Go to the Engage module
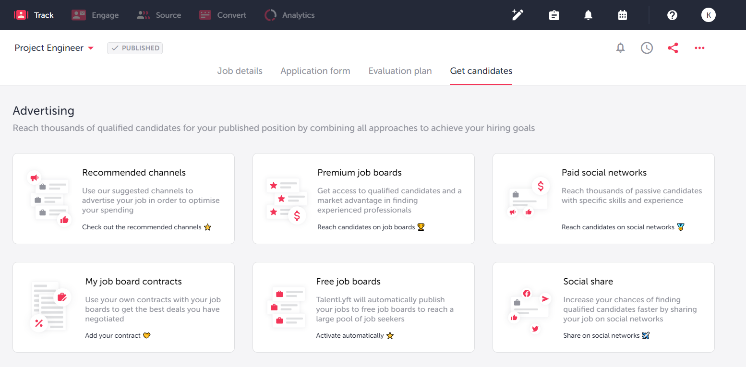This screenshot has height=367, width=746. click(95, 15)
